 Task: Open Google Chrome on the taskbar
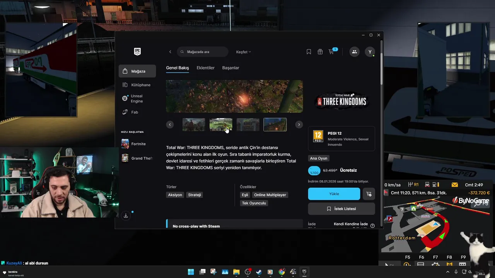[x=282, y=272]
